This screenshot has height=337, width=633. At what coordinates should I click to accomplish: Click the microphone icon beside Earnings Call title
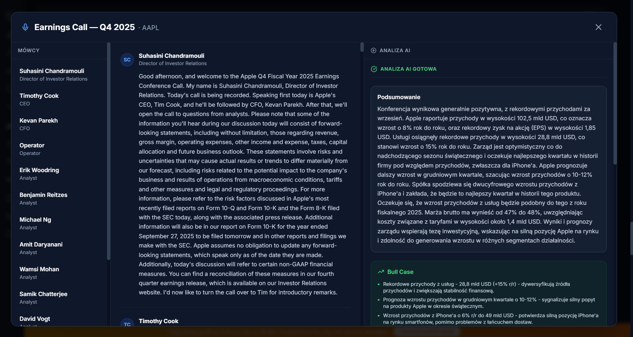tap(25, 27)
